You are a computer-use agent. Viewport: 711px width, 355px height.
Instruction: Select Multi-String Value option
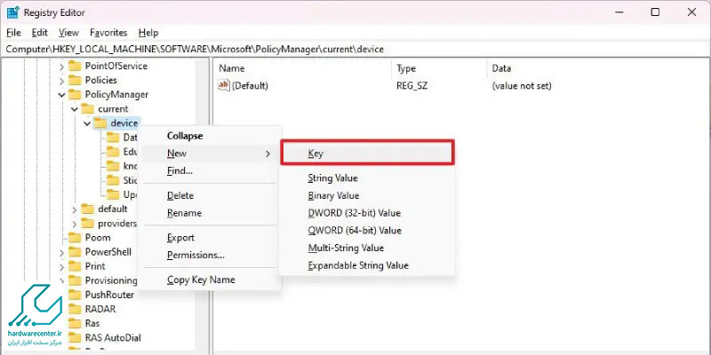pos(367,248)
